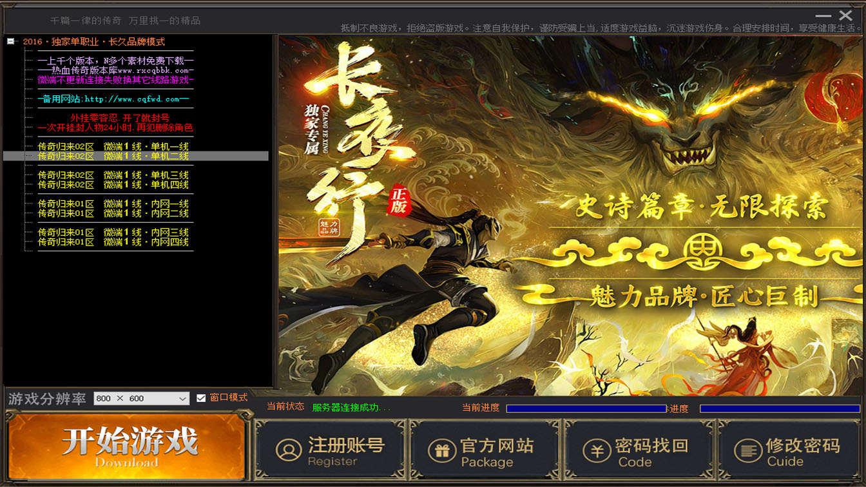This screenshot has height=487, width=866.
Task: Click the gift icon on 官方网站
Action: coord(441,450)
